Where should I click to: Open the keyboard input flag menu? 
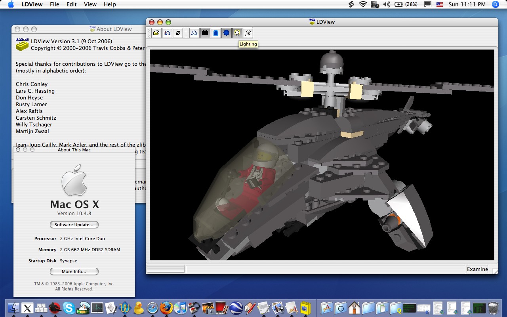(439, 4)
